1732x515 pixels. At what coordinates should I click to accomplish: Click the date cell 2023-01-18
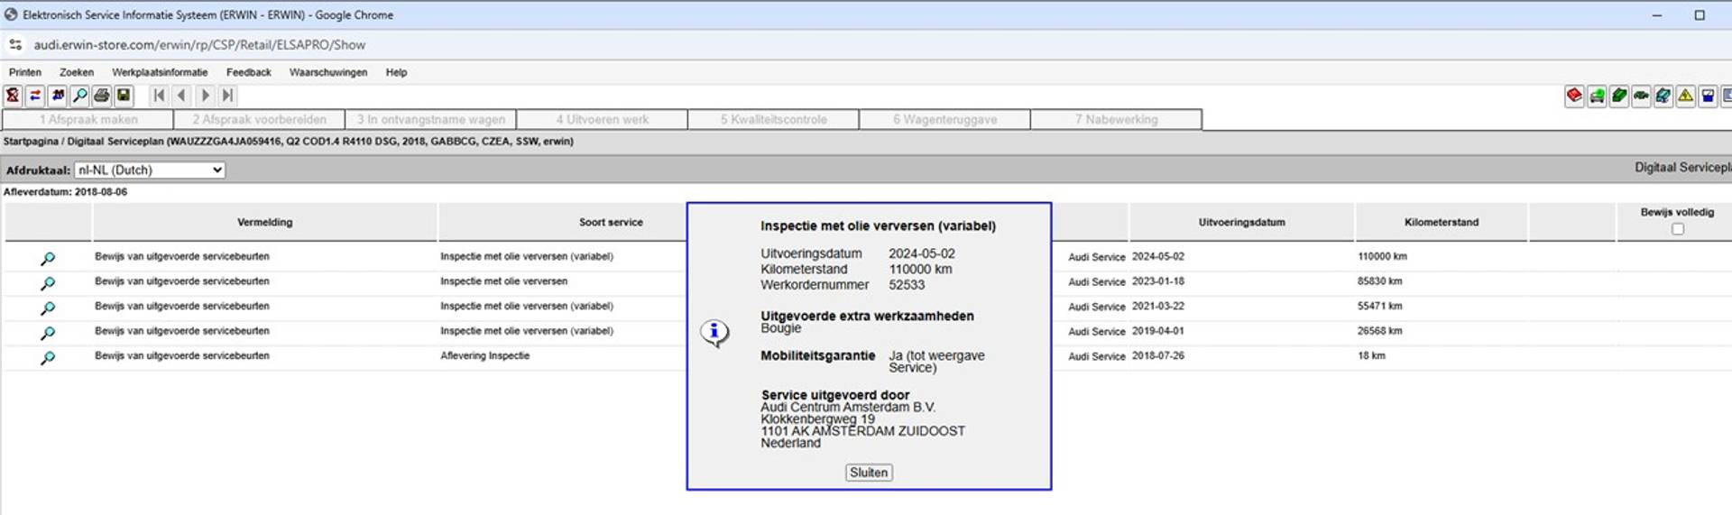coord(1158,281)
